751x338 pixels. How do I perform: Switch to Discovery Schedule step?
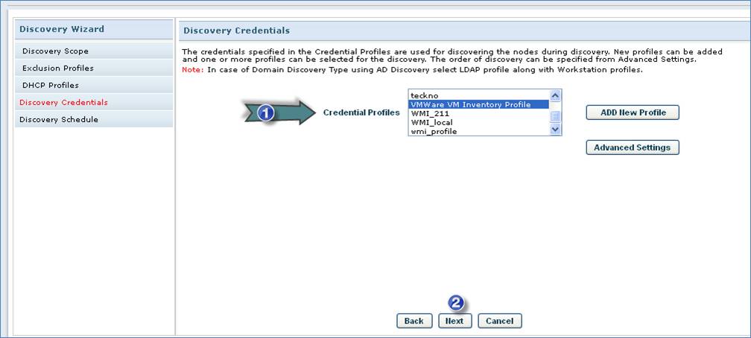pos(60,120)
